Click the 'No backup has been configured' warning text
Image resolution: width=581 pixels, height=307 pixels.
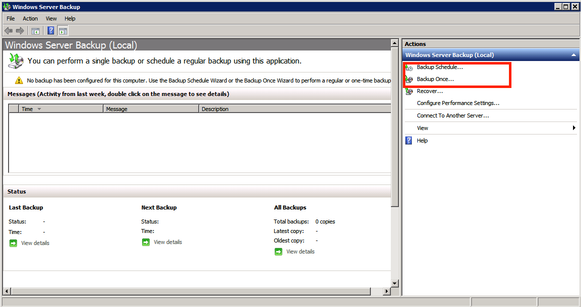click(209, 80)
